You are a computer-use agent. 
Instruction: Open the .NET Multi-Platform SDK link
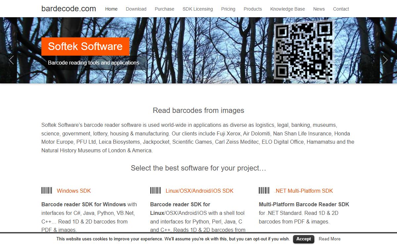click(x=304, y=191)
